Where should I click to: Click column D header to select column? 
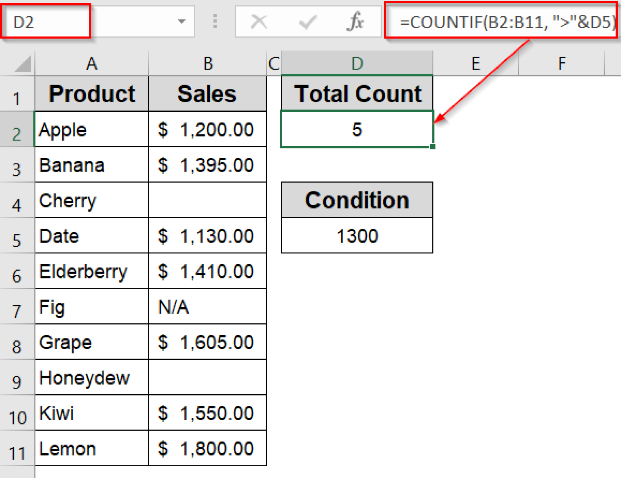[x=356, y=63]
